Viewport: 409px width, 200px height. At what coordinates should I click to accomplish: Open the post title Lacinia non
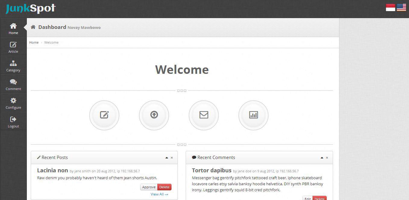(52, 170)
